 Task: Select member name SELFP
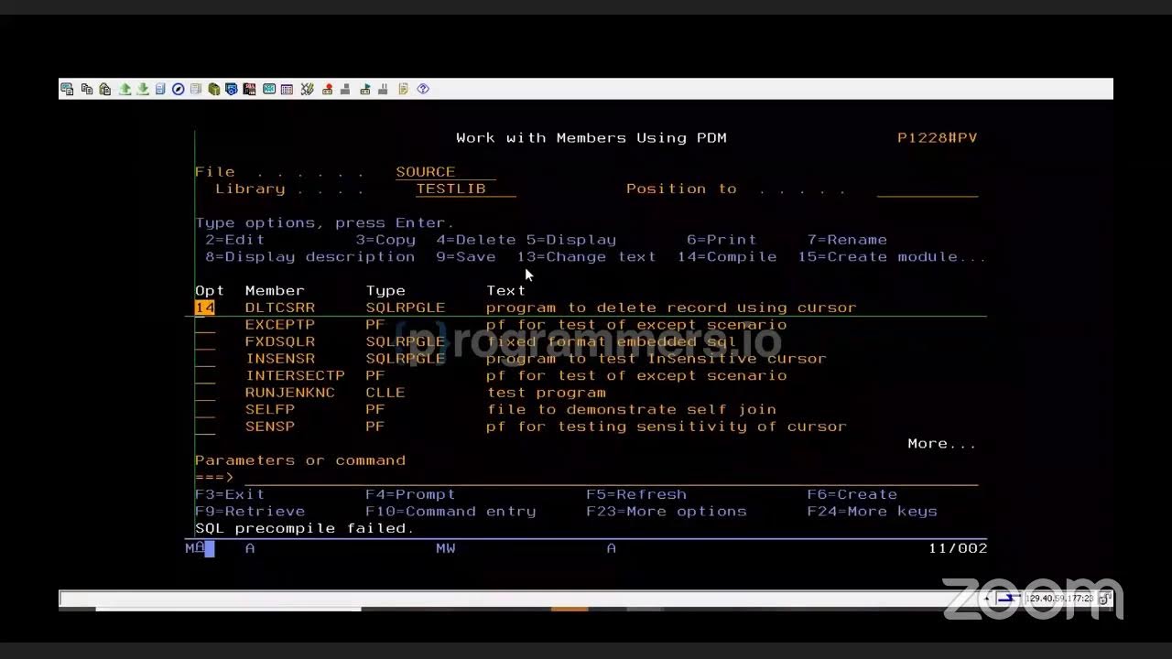[x=269, y=409]
